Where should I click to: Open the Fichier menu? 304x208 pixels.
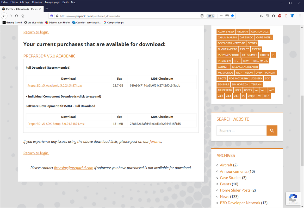(5, 2)
